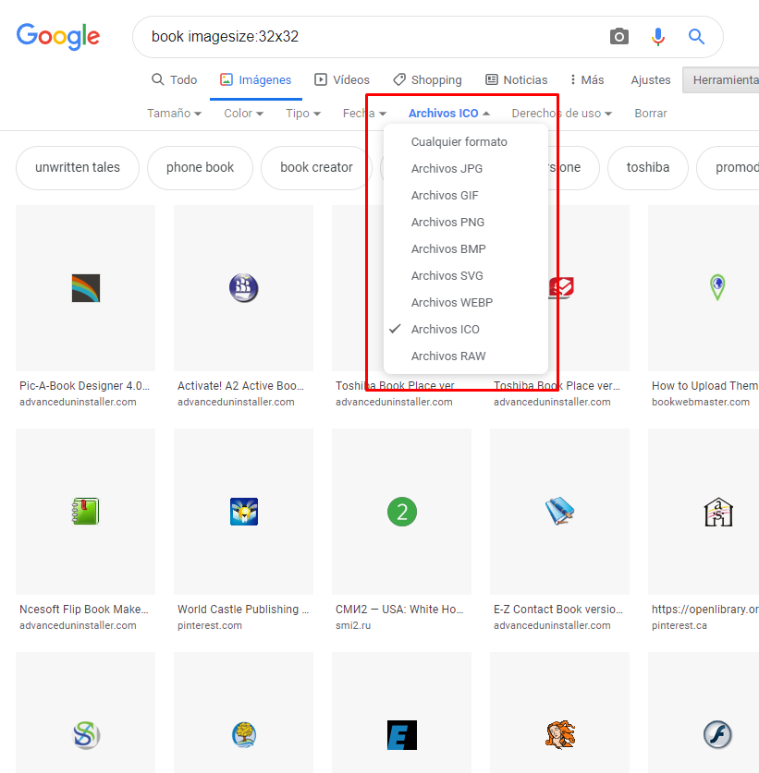Click the toshiba suggestion chip

pos(647,167)
